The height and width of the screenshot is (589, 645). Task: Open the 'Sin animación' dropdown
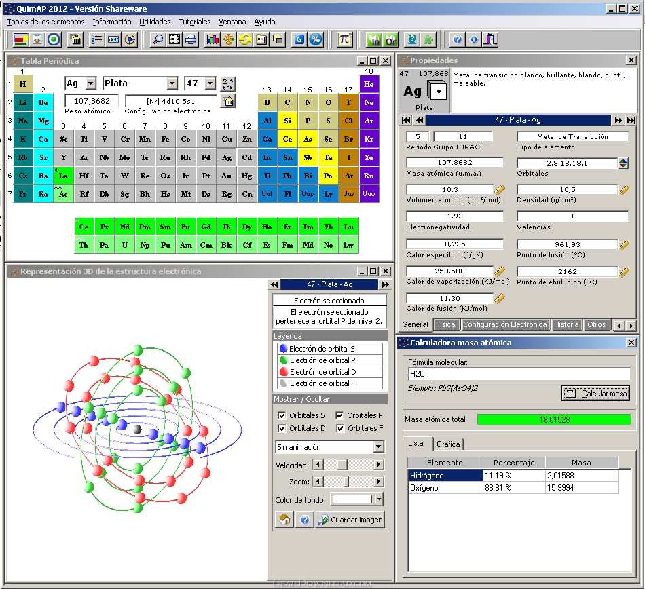tap(378, 446)
